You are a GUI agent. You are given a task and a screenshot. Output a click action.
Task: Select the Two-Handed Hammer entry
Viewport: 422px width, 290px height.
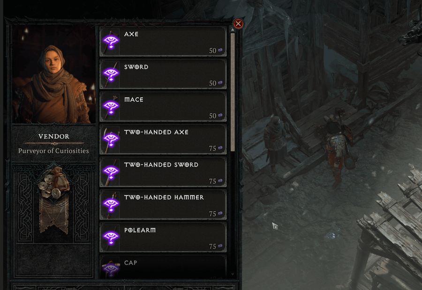click(163, 204)
